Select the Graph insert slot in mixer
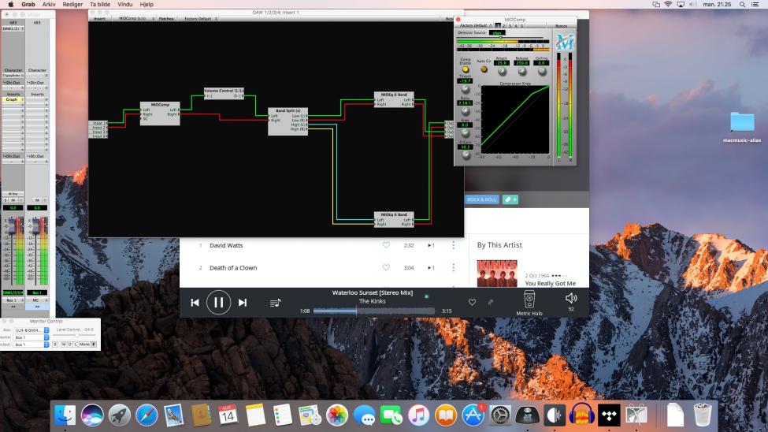The height and width of the screenshot is (432, 768). coord(13,99)
